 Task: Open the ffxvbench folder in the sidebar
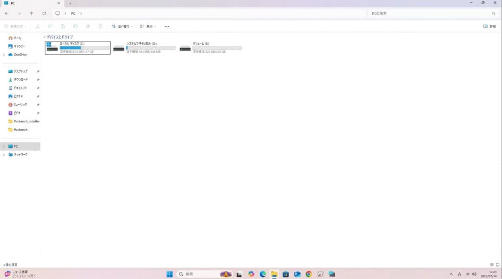click(x=20, y=129)
